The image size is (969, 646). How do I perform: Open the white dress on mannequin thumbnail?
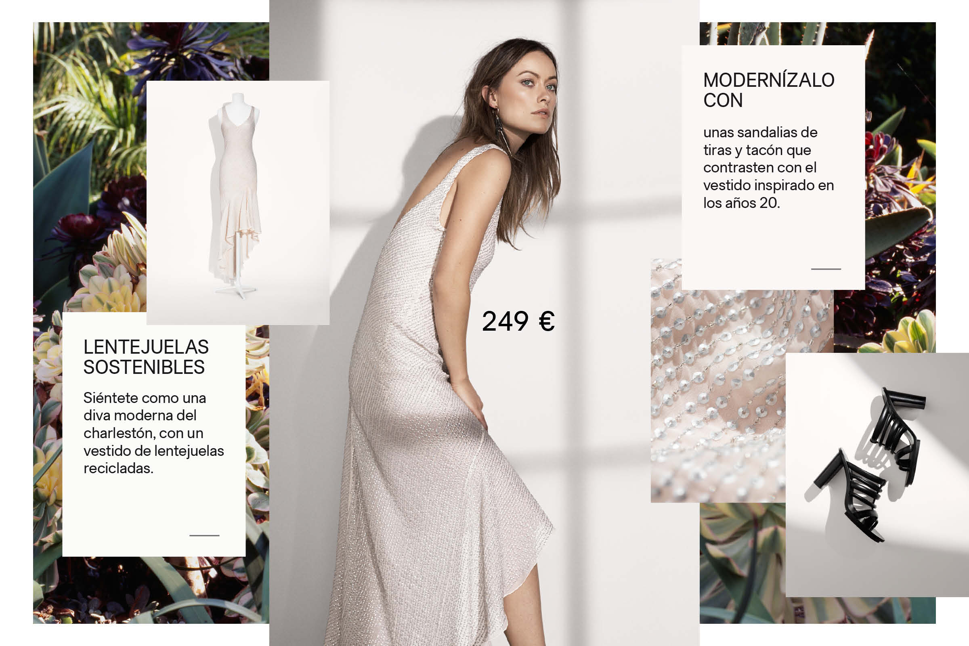(x=238, y=203)
